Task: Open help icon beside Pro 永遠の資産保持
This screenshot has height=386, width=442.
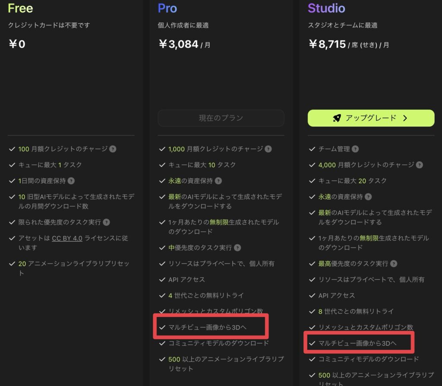Action: [218, 181]
